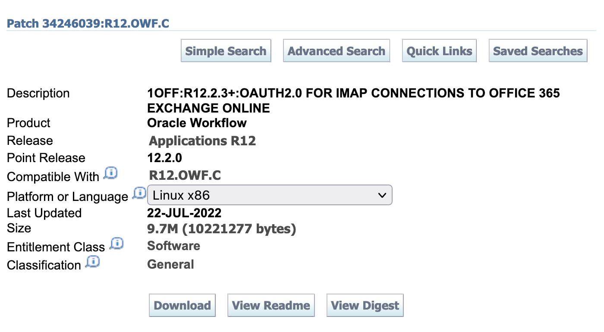
Task: Click the Compatible With label
Action: [x=53, y=177]
